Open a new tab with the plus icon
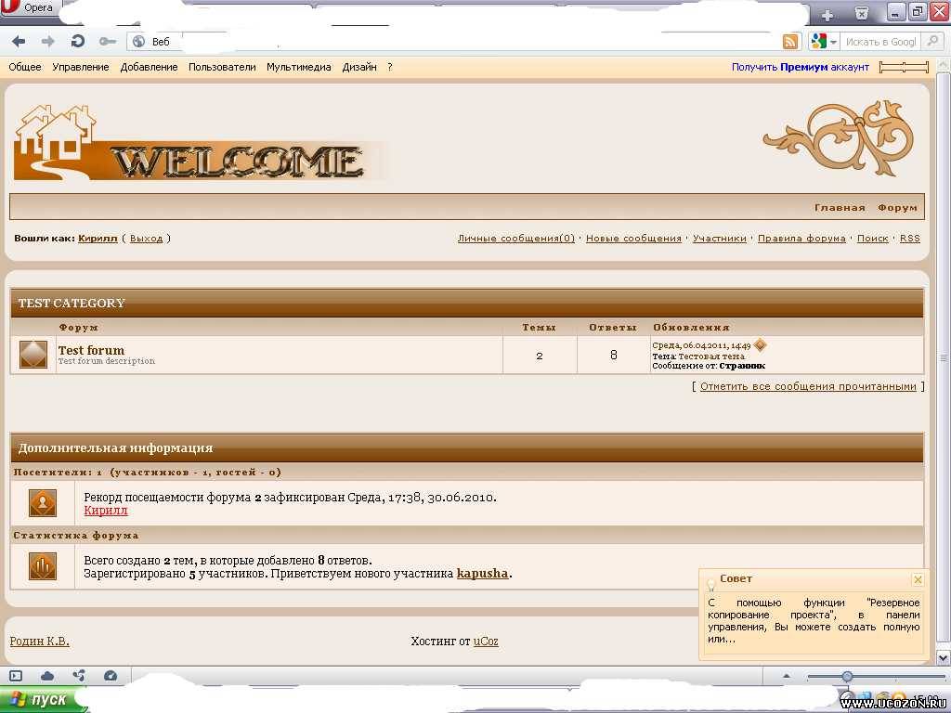 point(827,15)
